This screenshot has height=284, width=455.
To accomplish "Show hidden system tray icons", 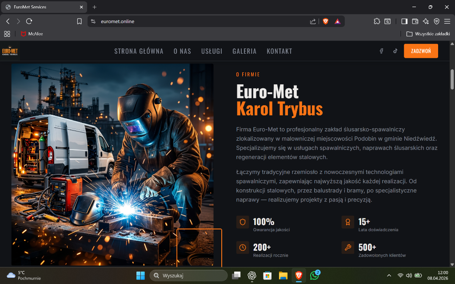I will pyautogui.click(x=389, y=275).
